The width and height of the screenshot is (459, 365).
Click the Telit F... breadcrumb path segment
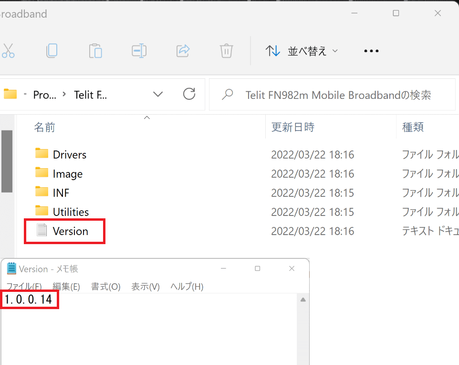tap(91, 95)
